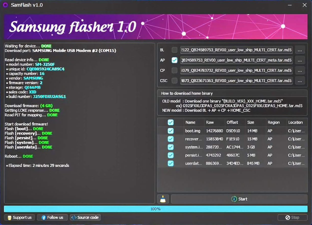Select raw value 4743292 cell
The height and width of the screenshot is (225, 312).
coord(213,155)
